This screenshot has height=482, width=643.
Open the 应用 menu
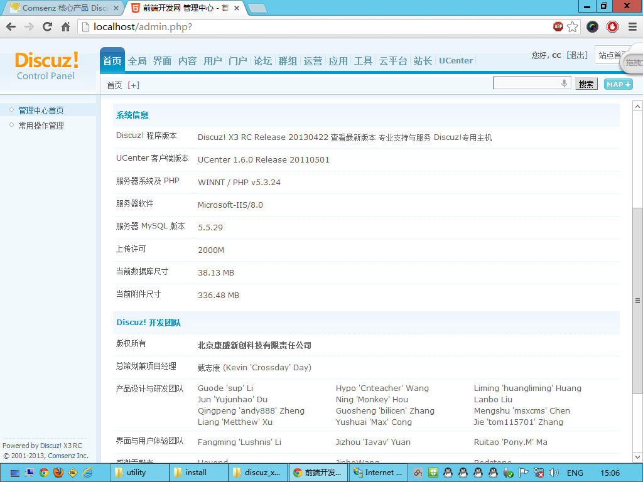[338, 61]
